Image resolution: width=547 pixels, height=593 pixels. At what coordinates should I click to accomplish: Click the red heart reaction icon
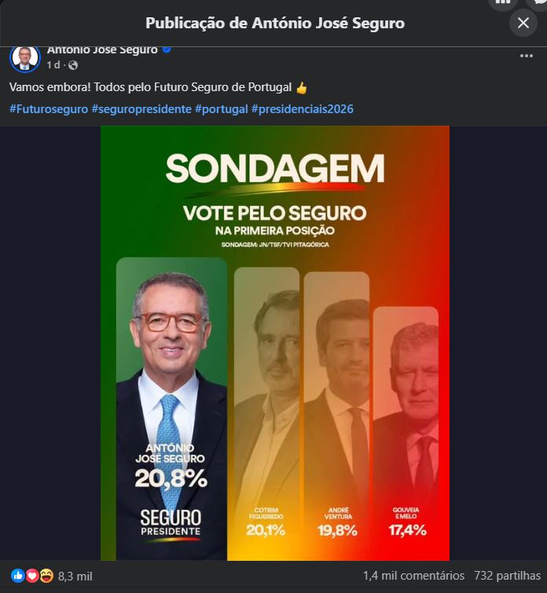pos(32,576)
